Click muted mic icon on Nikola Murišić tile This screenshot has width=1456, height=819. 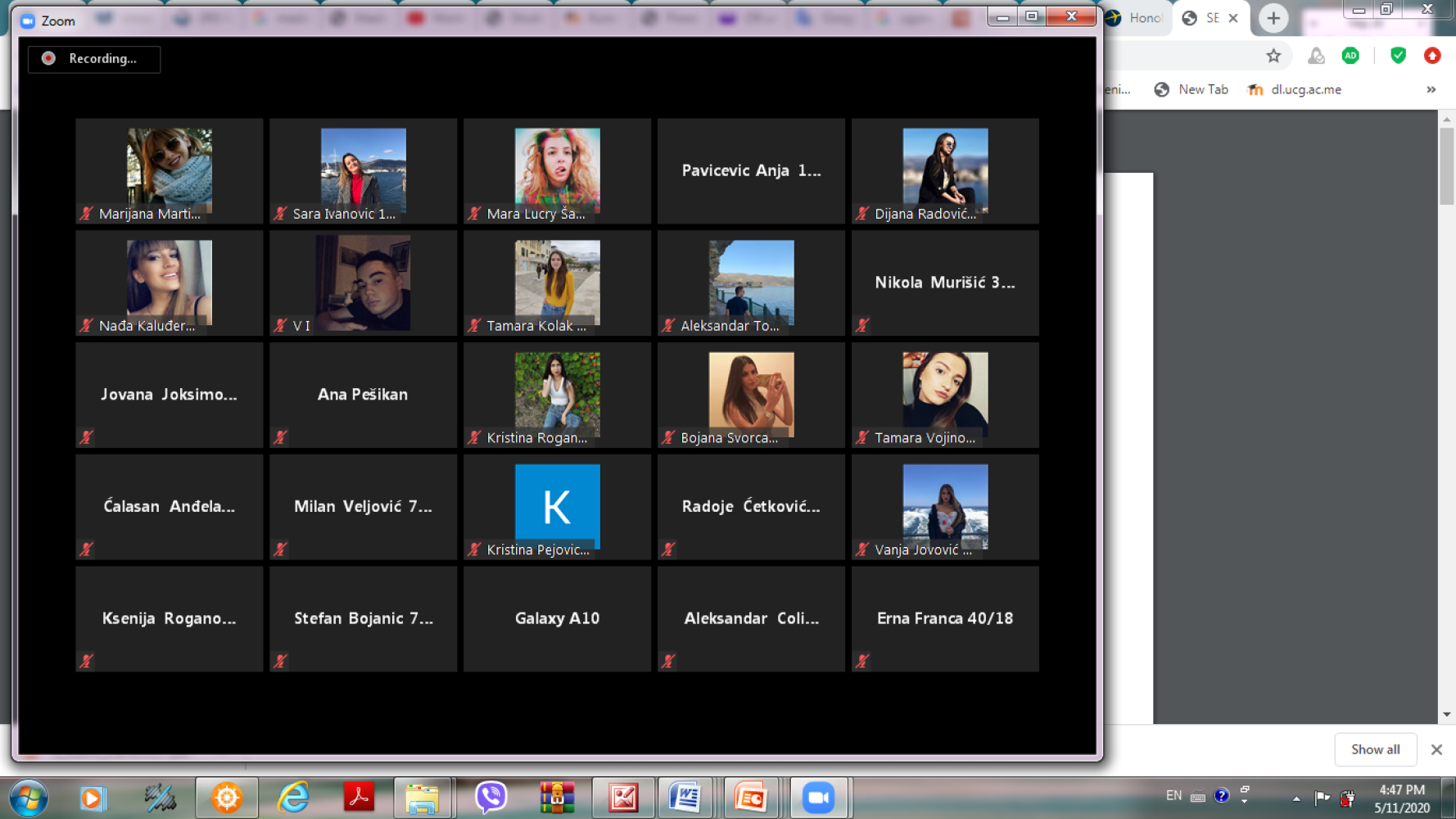861,326
